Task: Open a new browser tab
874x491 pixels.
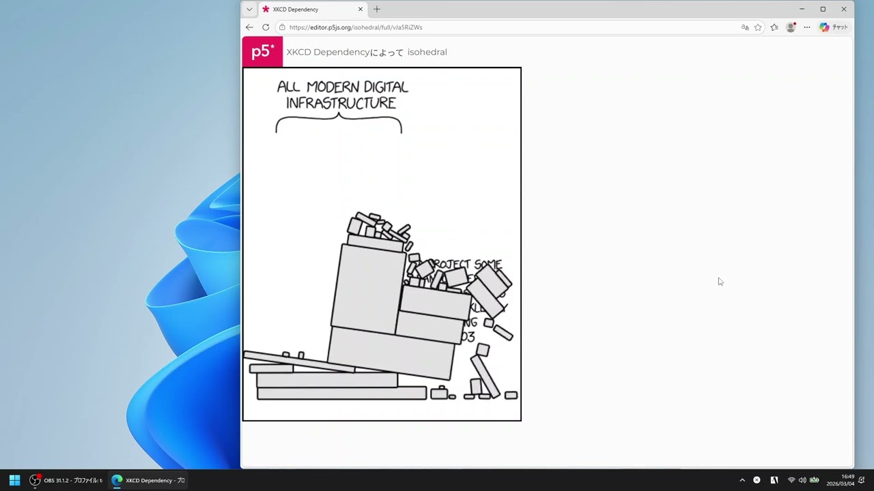Action: (x=377, y=10)
